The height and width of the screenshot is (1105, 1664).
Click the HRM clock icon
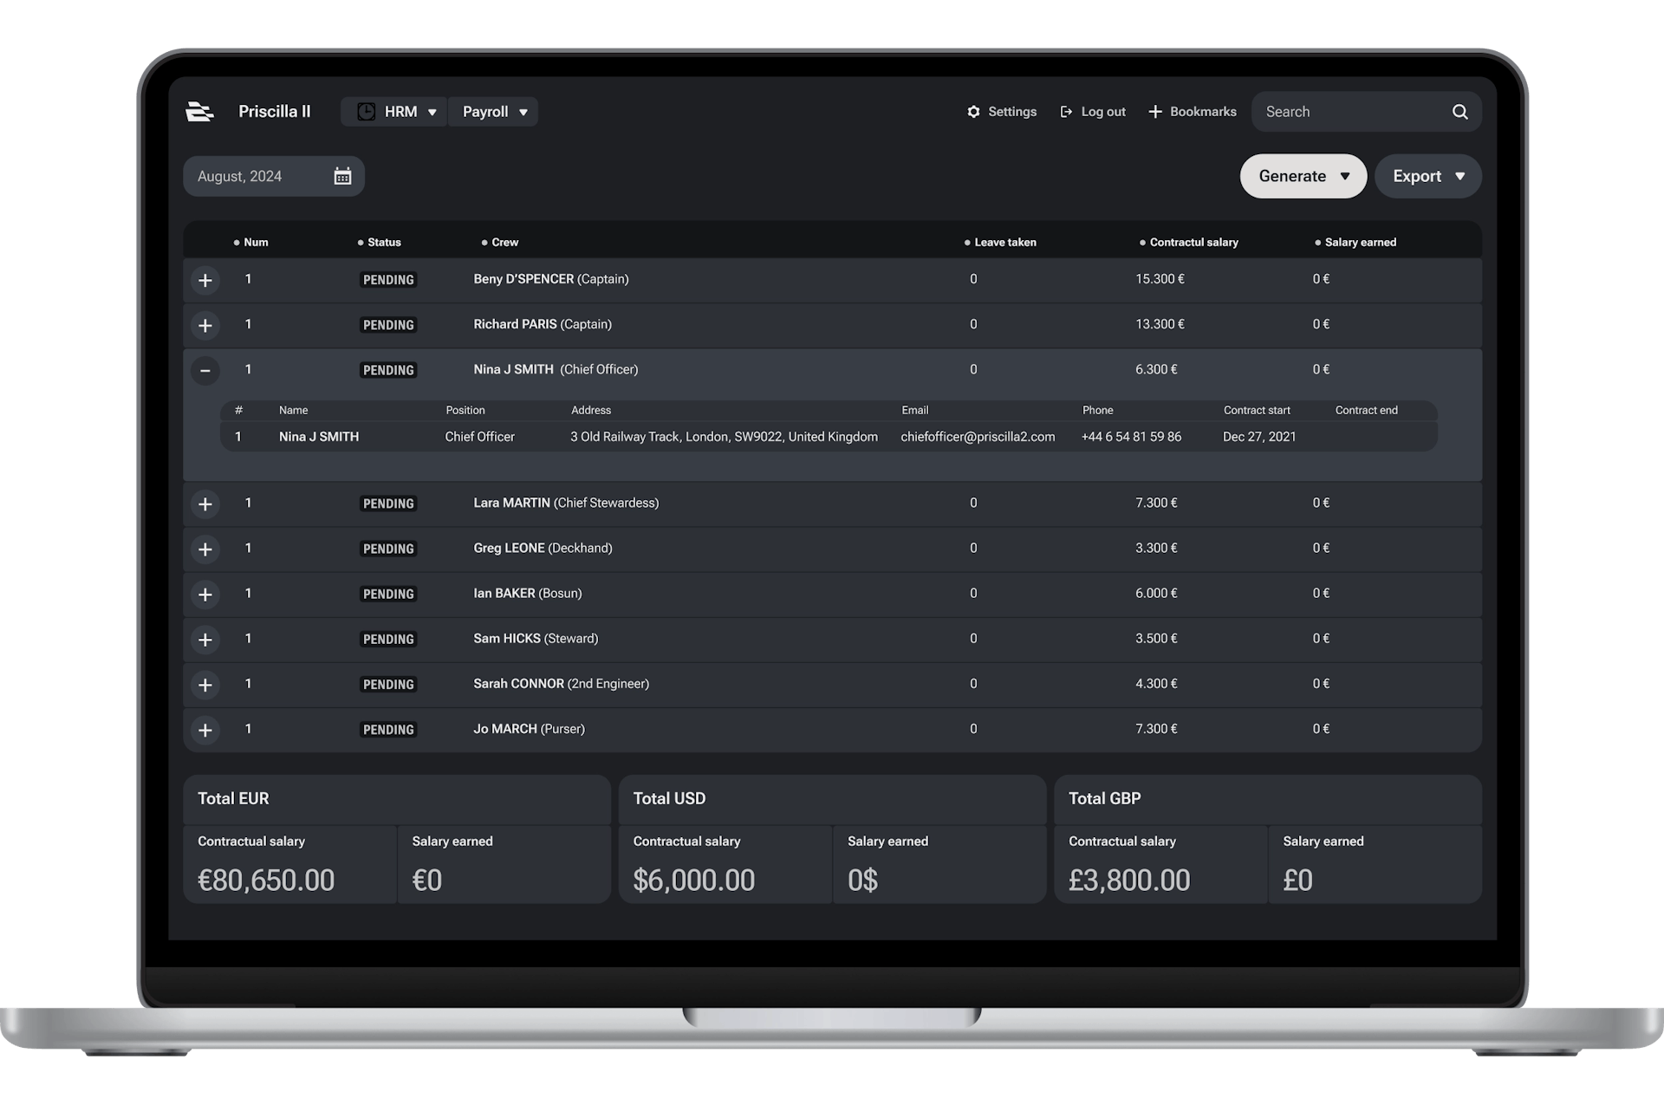[367, 112]
